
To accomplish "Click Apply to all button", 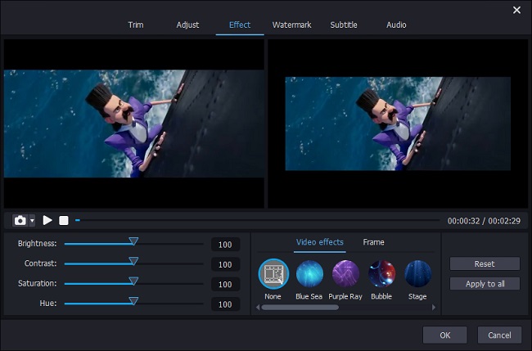I will pyautogui.click(x=485, y=284).
